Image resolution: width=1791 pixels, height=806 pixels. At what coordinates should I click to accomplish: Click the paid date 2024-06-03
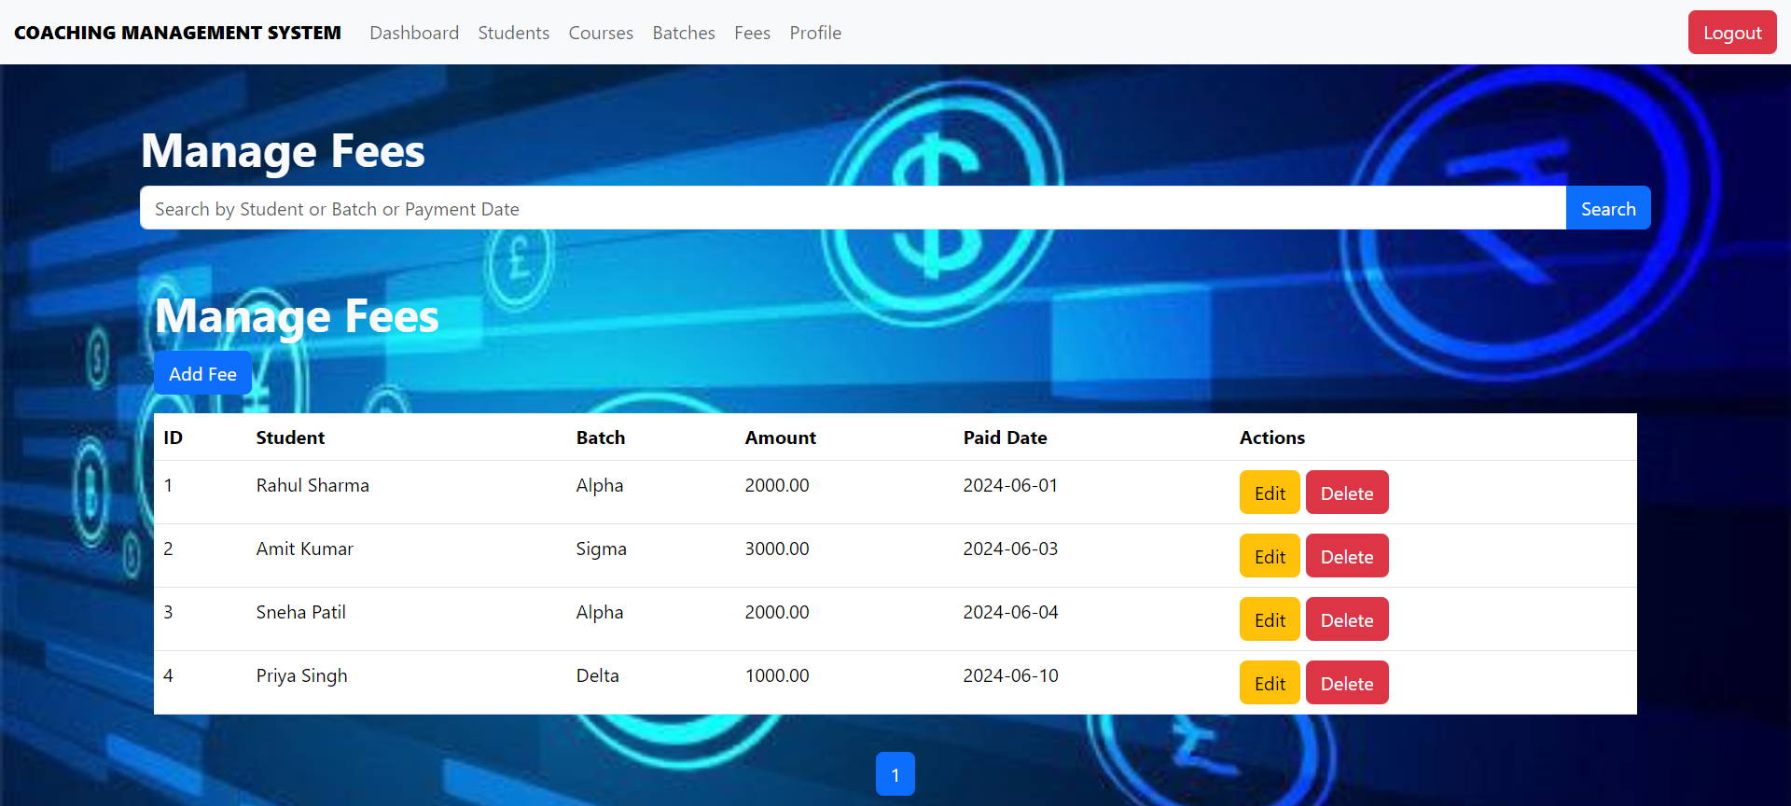pos(1010,549)
